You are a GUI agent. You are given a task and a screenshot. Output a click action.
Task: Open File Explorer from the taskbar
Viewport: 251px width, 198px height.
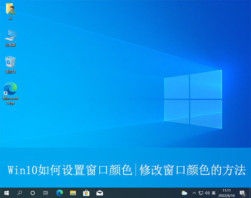[x=73, y=193]
